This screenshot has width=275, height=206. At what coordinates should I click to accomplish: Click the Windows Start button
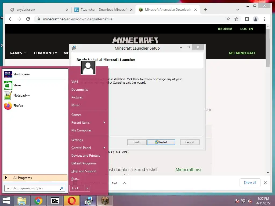(x=6, y=201)
